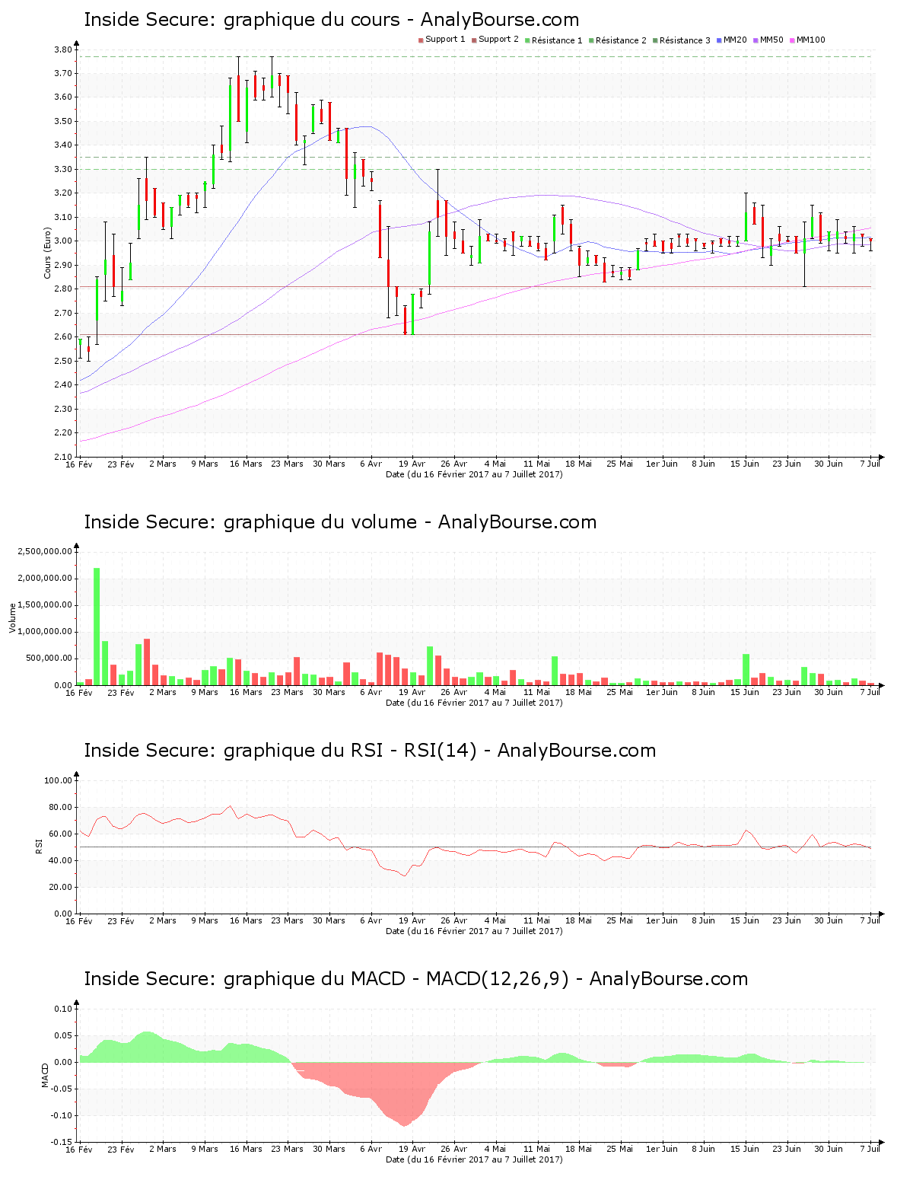Viewport: 913px width, 1180px height.
Task: Click the 'graphique du volume' chart title
Action: pos(340,522)
